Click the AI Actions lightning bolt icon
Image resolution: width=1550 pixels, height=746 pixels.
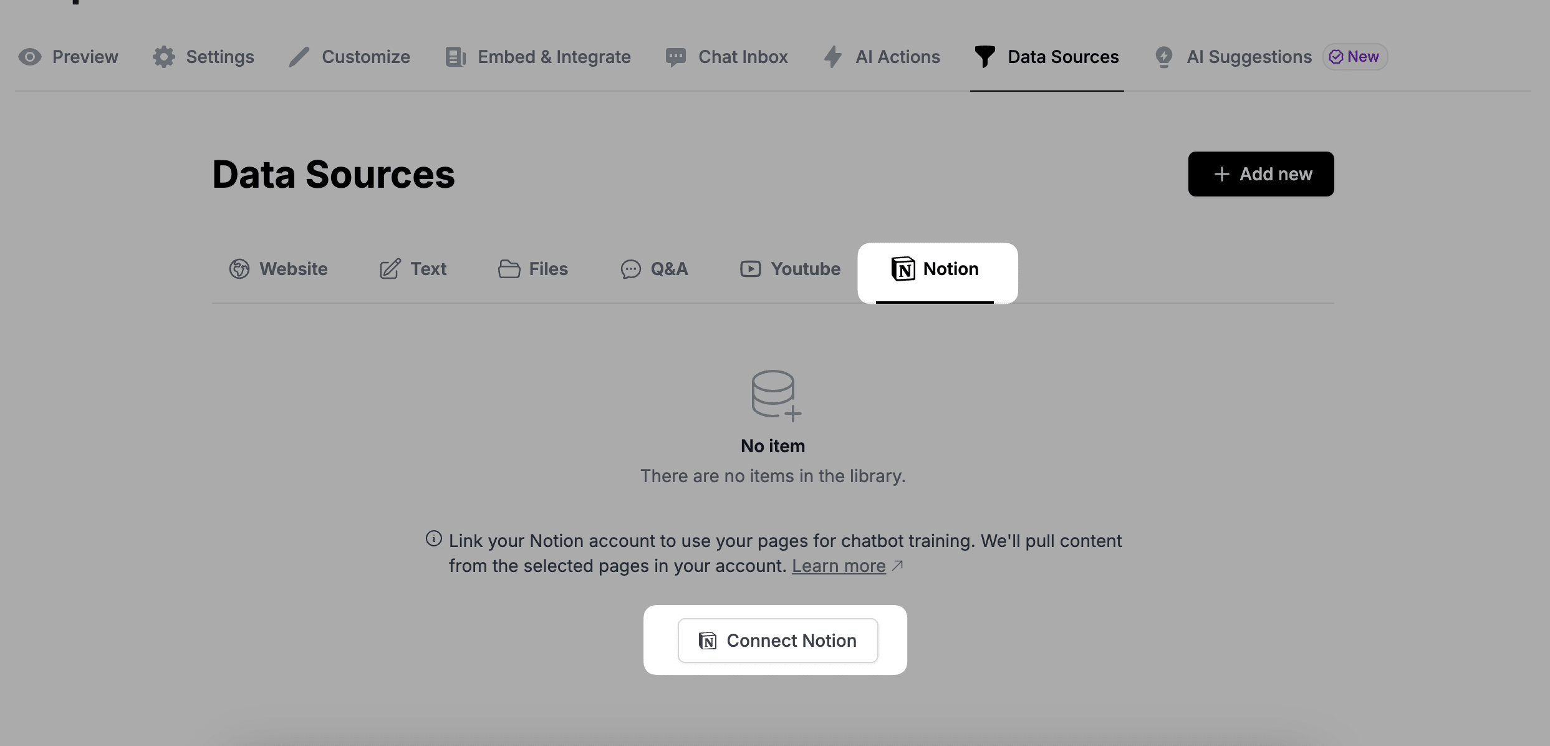[x=834, y=57]
